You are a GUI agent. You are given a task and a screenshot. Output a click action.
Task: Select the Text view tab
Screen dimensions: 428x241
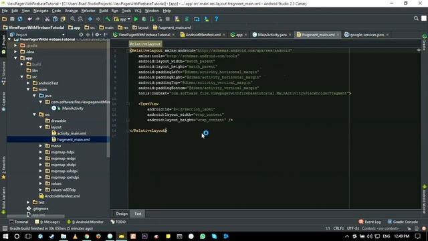(138, 214)
